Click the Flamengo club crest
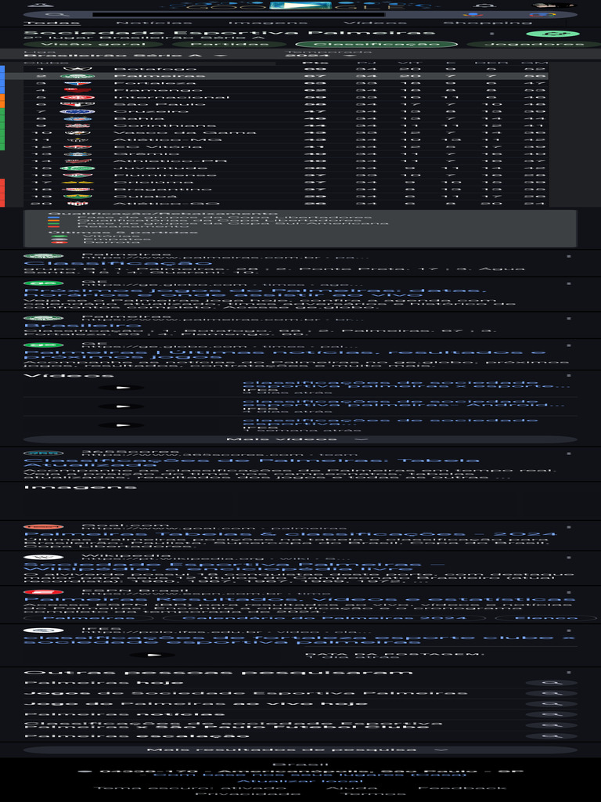 [77, 90]
